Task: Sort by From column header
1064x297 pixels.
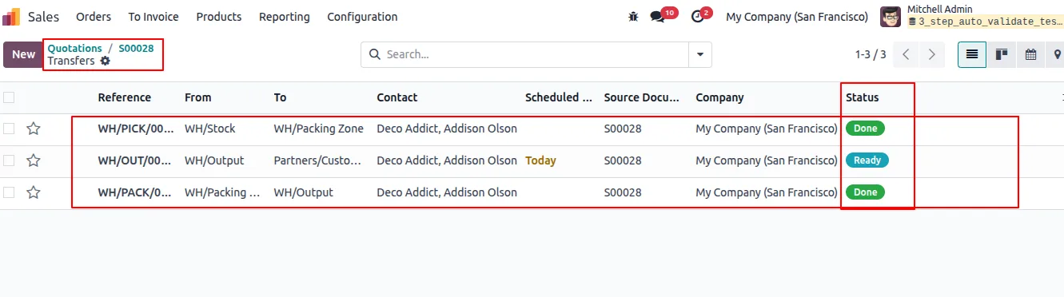Action: tap(198, 97)
